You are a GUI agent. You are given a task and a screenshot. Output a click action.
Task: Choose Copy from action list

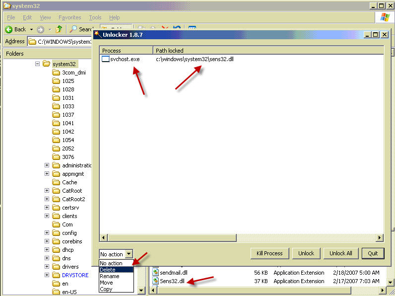[x=116, y=289]
